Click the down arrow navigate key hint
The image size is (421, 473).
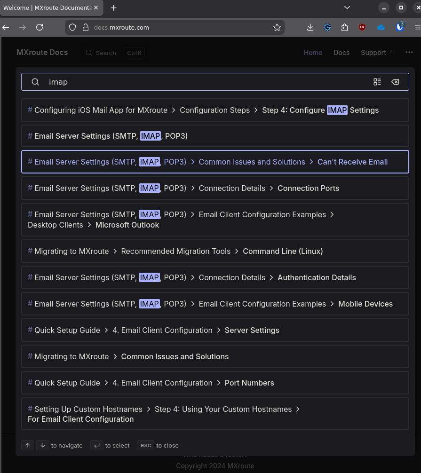click(42, 445)
